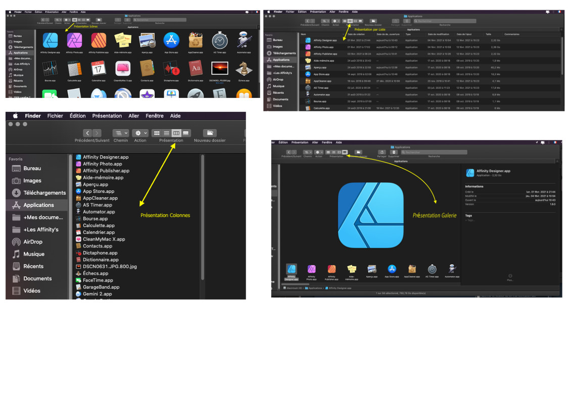Viewport: 568px width, 404px height.
Task: Select Affinity Photo.app icon in the icon view window
Action: (x=74, y=40)
